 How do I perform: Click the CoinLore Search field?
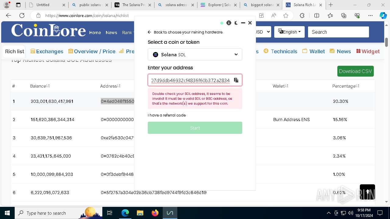(x=338, y=32)
